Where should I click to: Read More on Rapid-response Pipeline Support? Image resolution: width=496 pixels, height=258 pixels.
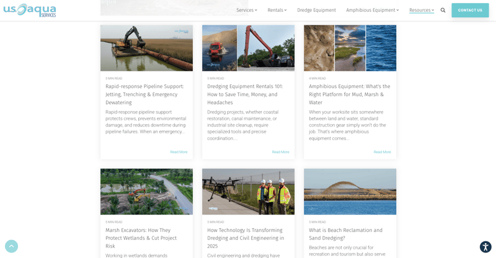(179, 152)
